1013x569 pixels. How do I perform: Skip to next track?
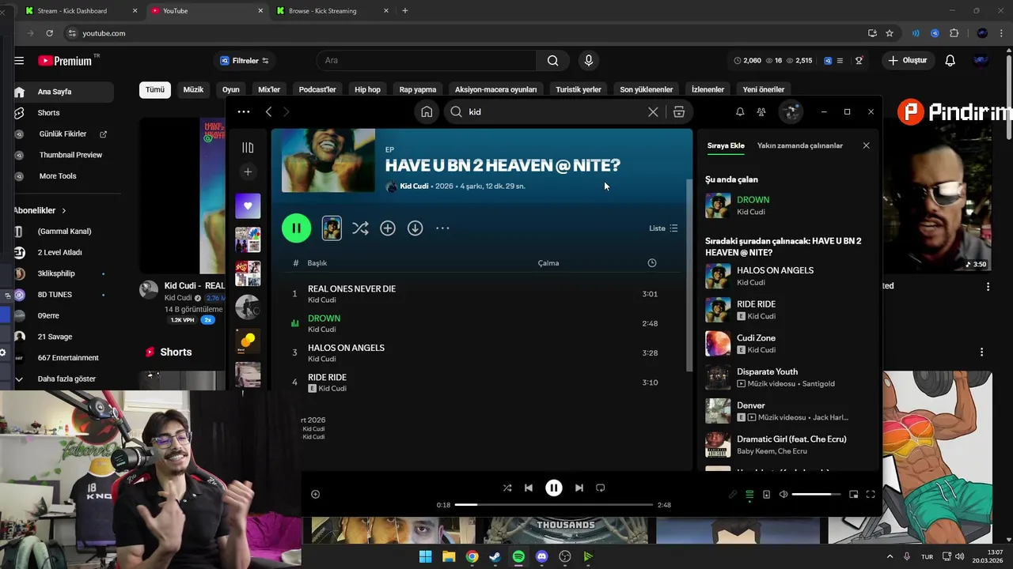click(x=579, y=488)
